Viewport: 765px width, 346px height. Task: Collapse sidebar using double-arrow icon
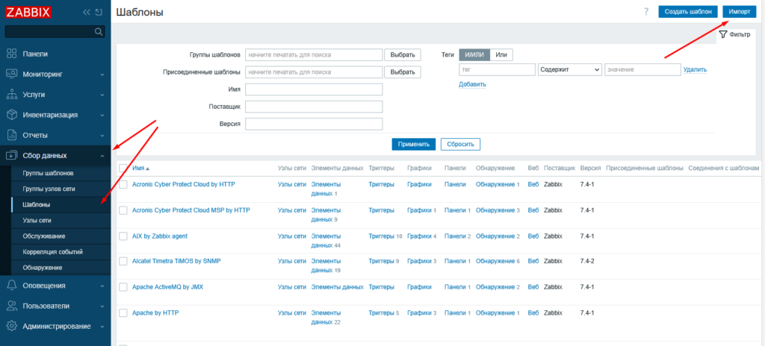click(x=87, y=13)
